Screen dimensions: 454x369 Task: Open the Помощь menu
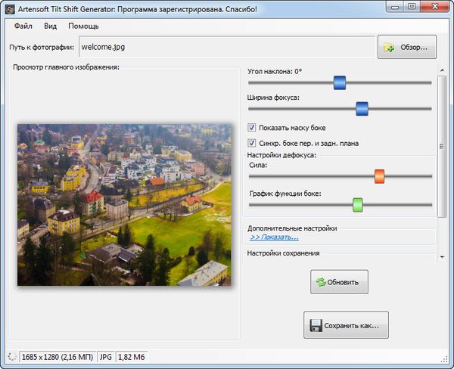pos(83,26)
